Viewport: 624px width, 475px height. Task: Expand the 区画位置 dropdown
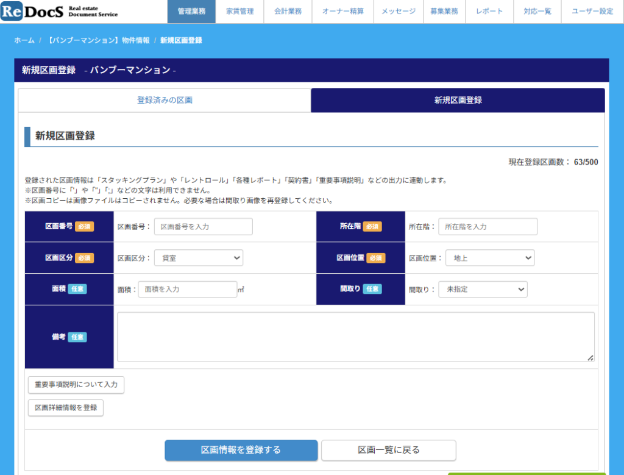click(490, 258)
